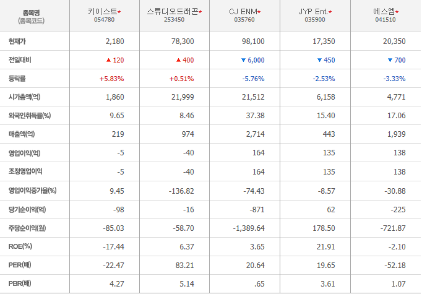Screen dimensions: 422x294
Task: Click the blue down change value 6,000
Action: (x=256, y=60)
